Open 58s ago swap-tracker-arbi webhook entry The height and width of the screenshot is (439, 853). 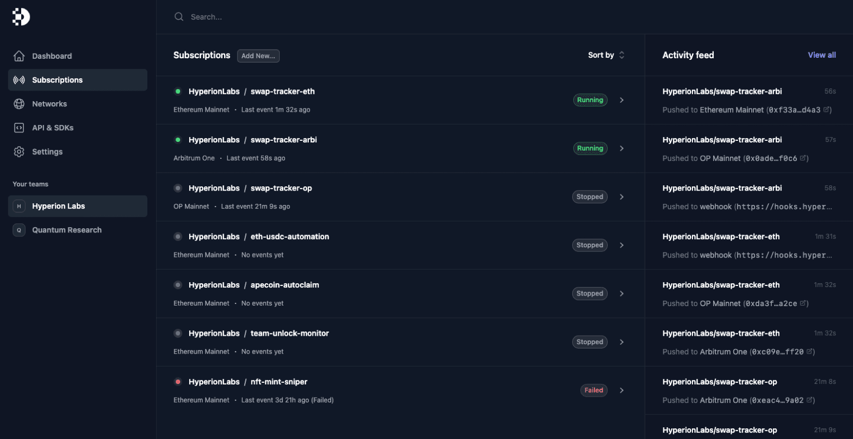pos(749,197)
